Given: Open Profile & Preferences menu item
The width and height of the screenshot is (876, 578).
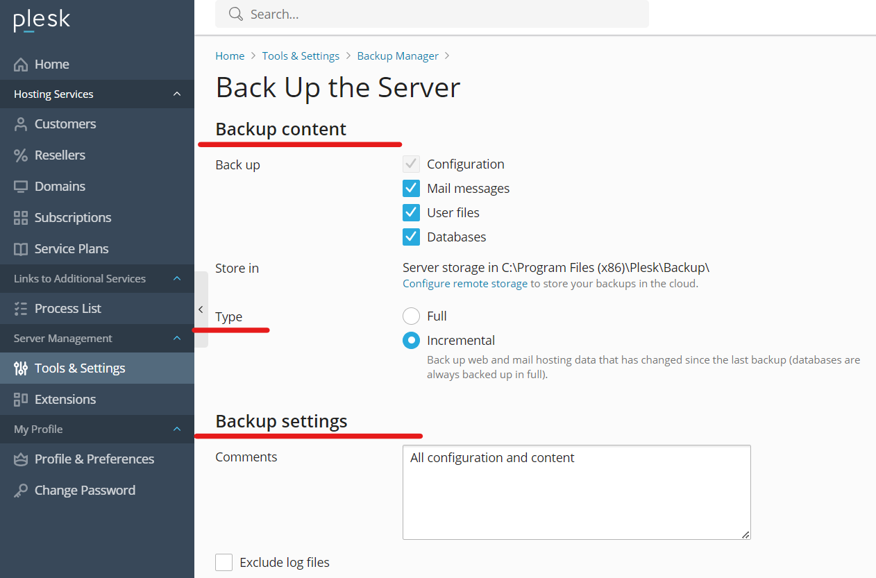Looking at the screenshot, I should click(94, 459).
